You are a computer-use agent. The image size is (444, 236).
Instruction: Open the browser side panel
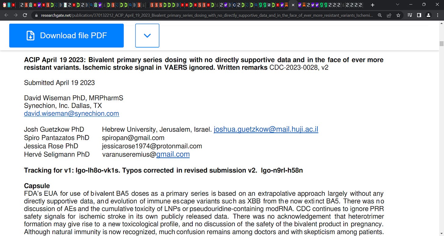[419, 15]
